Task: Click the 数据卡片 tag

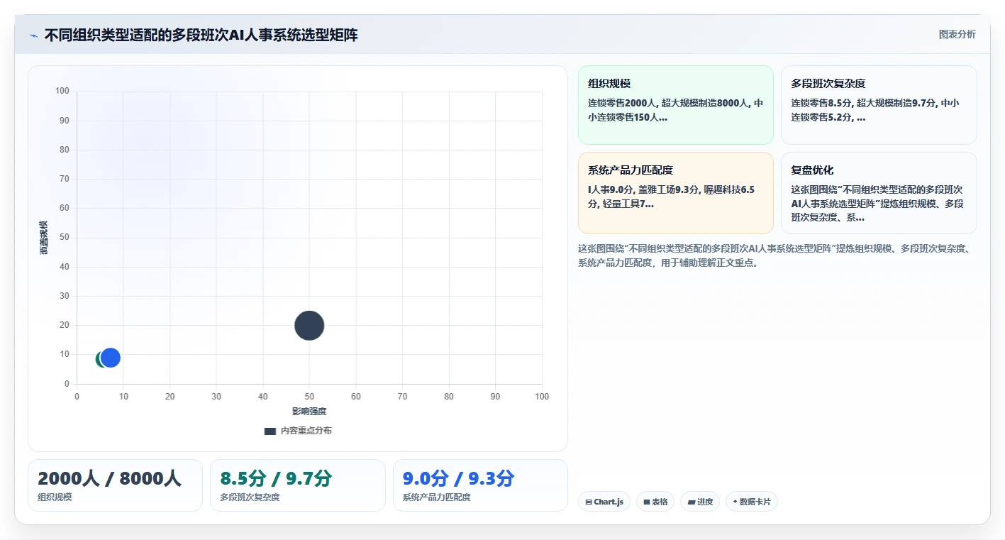Action: point(752,502)
